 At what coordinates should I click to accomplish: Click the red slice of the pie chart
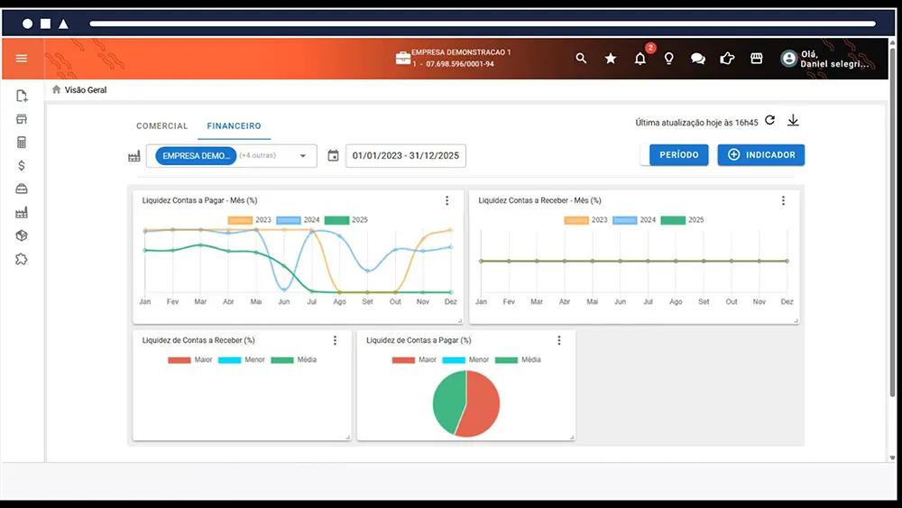click(x=481, y=406)
